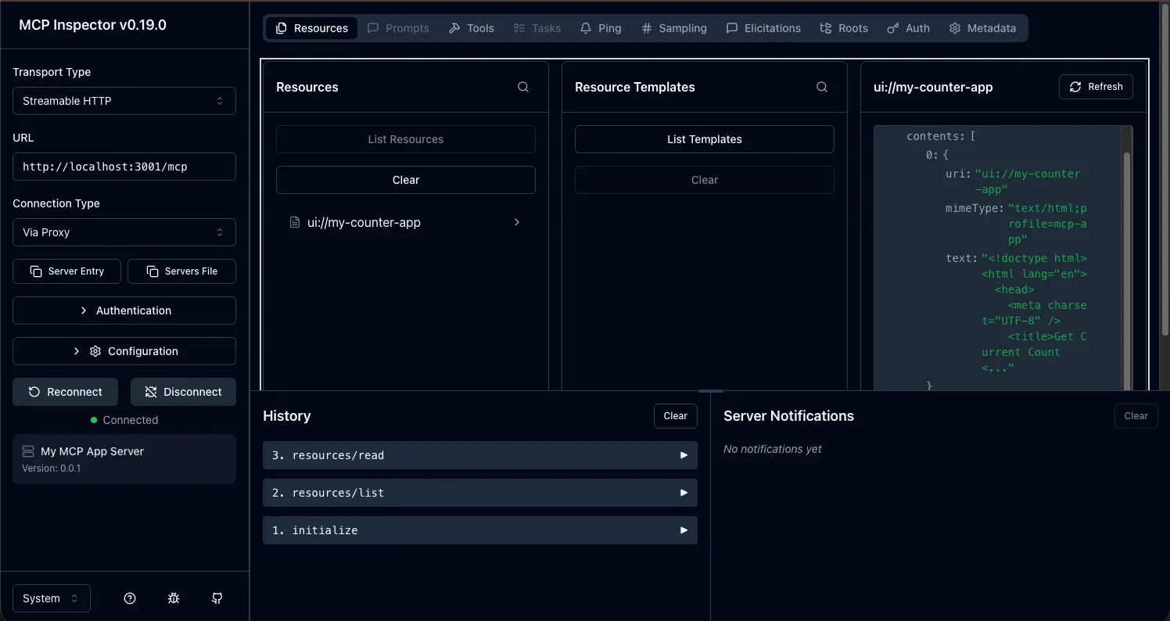
Task: Click the mimeType value in the resource JSON
Action: pyautogui.click(x=1047, y=224)
